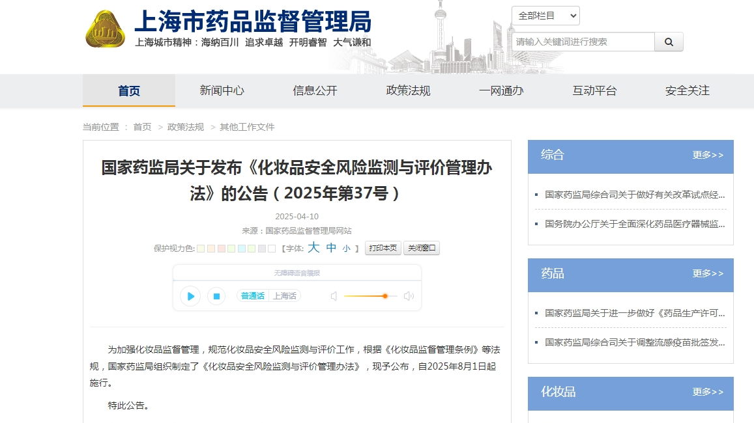Go to 政策法规 in main navigation
This screenshot has height=423, width=754.
click(x=408, y=90)
